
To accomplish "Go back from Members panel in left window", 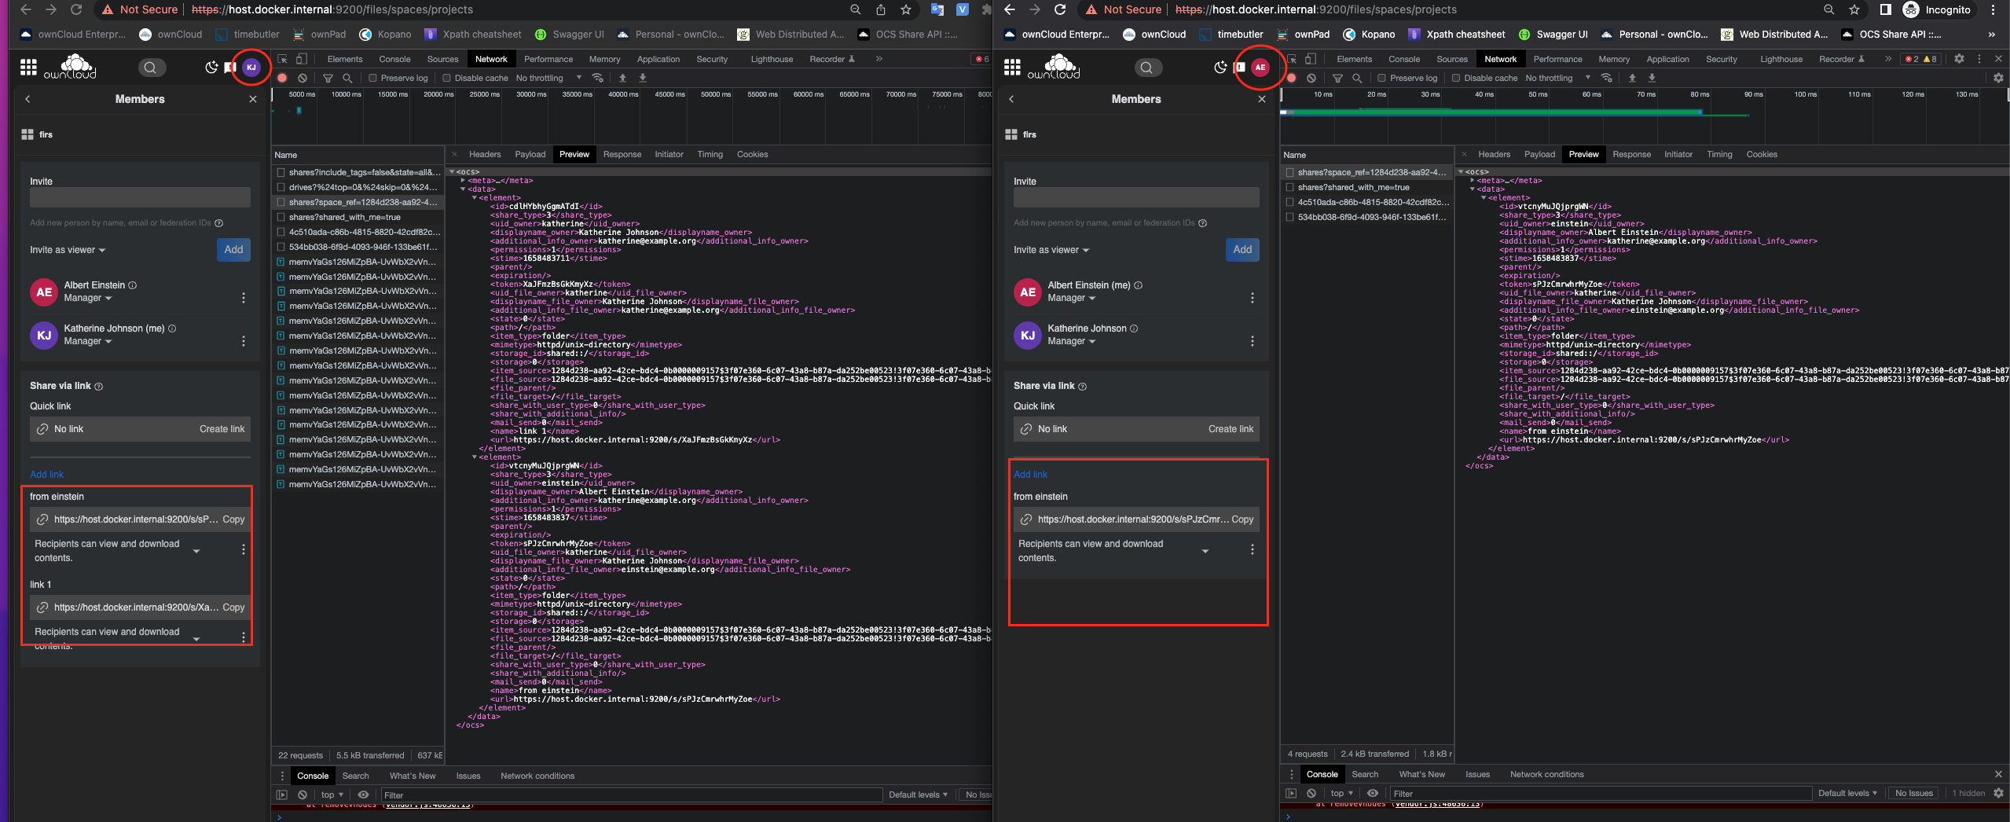I will click(x=28, y=99).
